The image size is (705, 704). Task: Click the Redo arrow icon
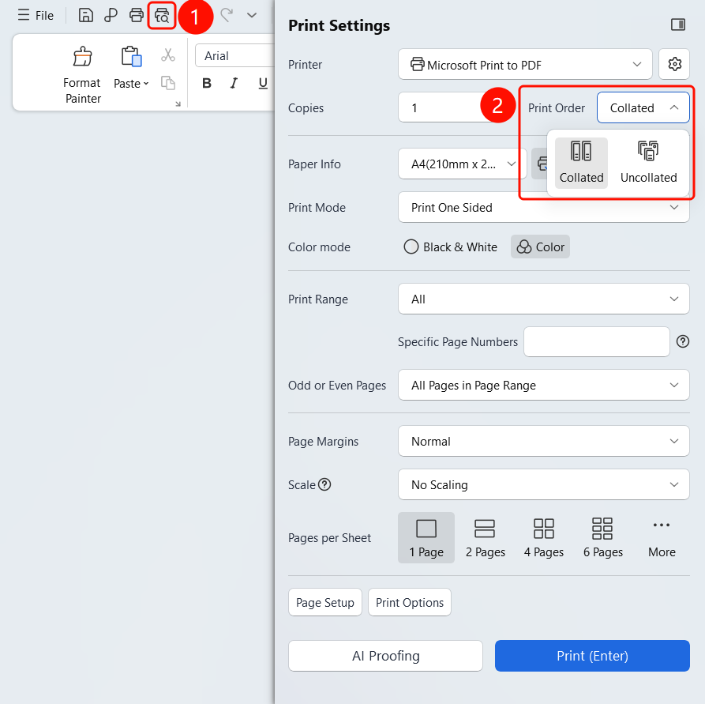click(x=227, y=15)
